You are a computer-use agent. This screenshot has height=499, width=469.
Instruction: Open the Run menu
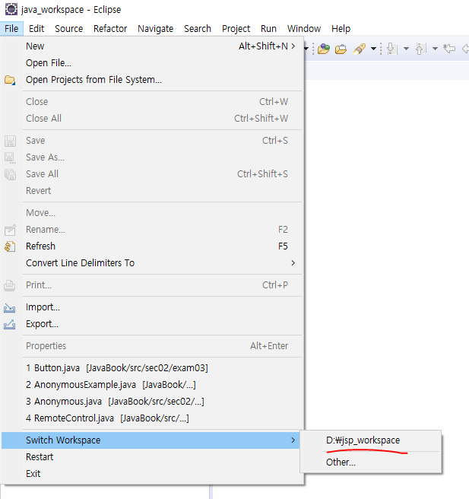268,29
